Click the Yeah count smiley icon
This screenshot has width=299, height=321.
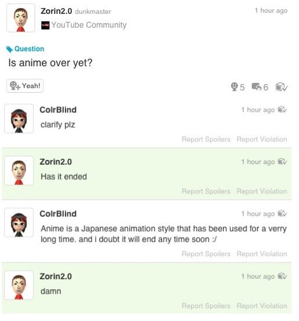[234, 86]
